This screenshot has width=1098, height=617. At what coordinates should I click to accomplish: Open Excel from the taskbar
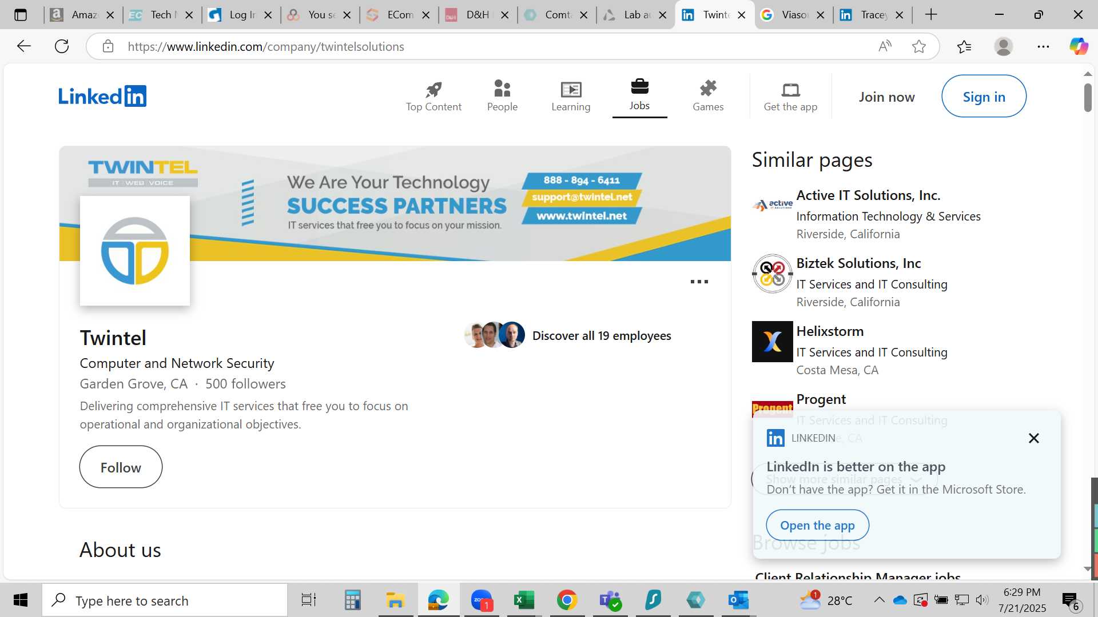(524, 600)
